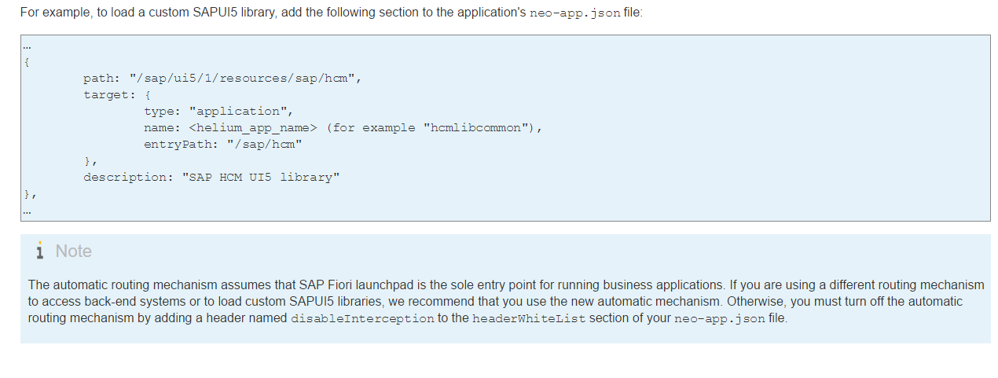Click neo-app.json at the end of the note
Viewport: 998px width, 378px height.
[719, 319]
